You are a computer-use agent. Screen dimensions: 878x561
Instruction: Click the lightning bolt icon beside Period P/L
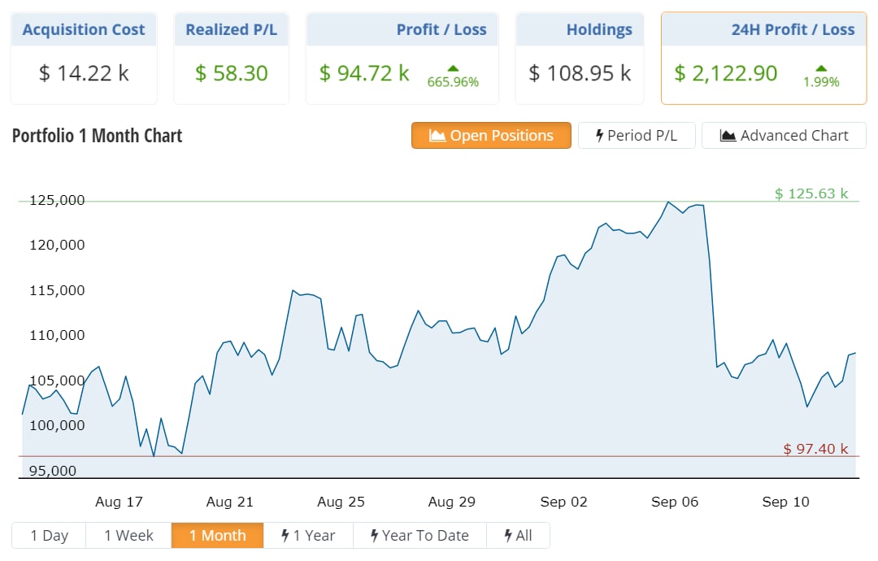click(599, 135)
